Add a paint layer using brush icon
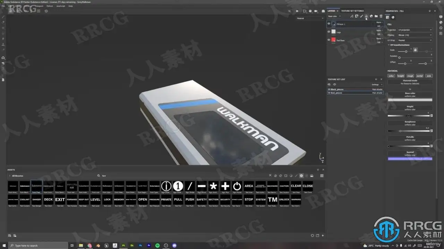 pos(361,16)
